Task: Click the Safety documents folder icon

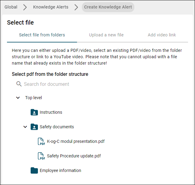Action: pyautogui.click(x=34, y=127)
